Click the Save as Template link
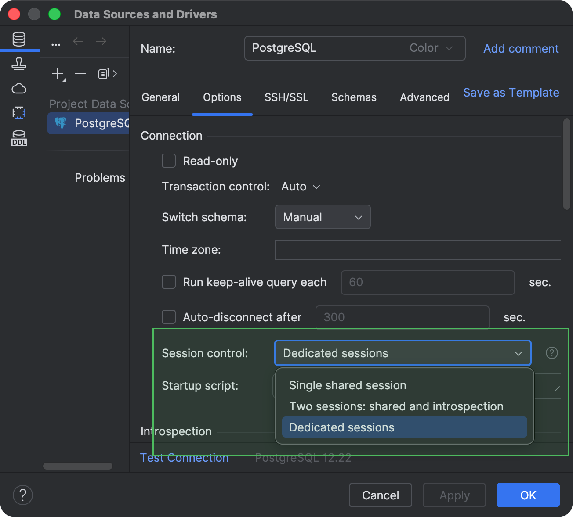The width and height of the screenshot is (573, 517). (511, 93)
